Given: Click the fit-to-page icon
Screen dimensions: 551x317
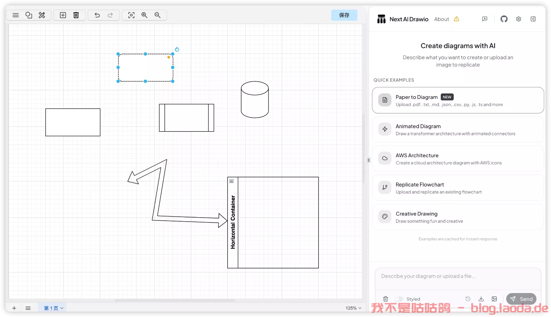Looking at the screenshot, I should pyautogui.click(x=131, y=15).
